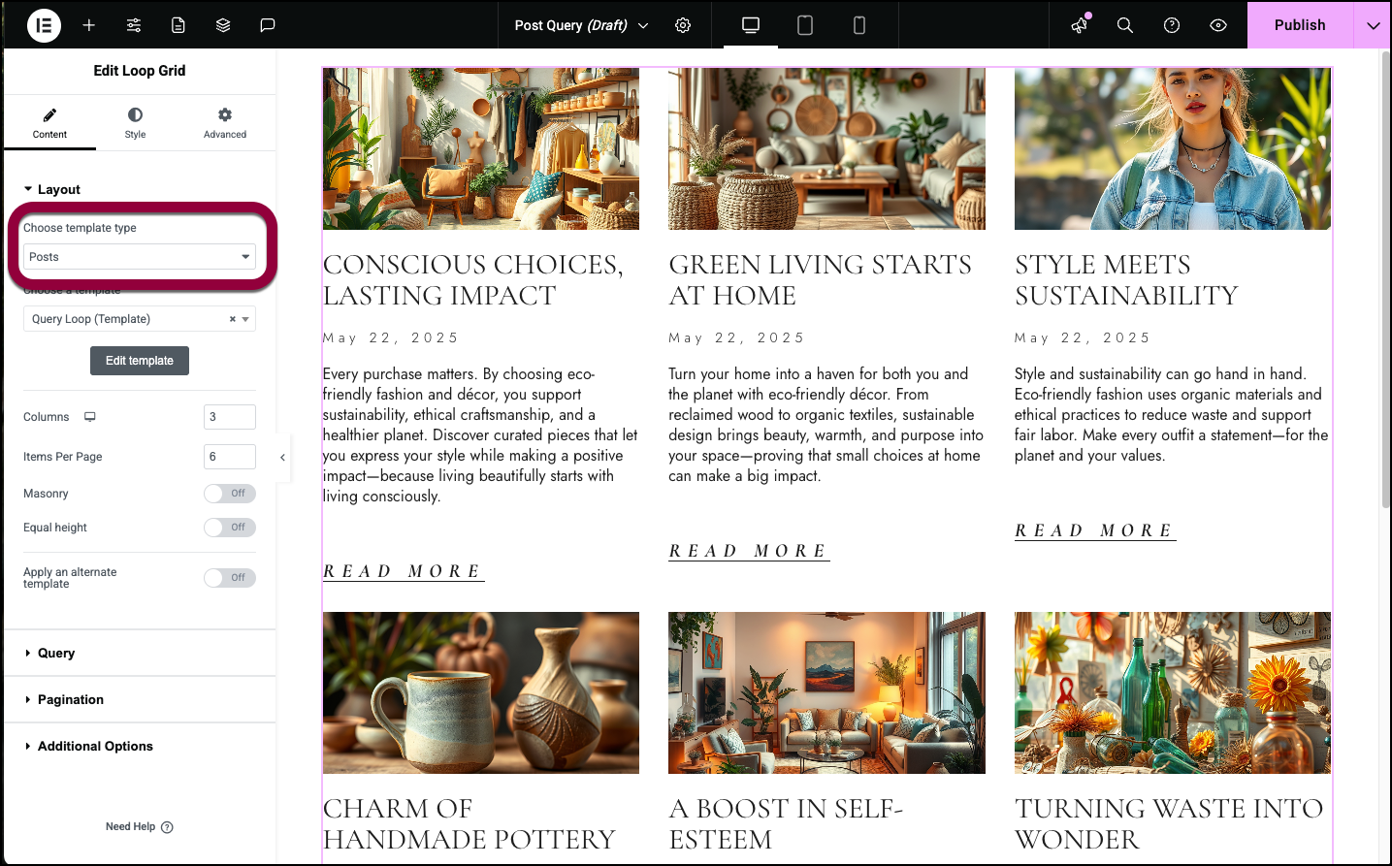Open the Notes speech bubble icon
The image size is (1392, 866).
pos(268,25)
